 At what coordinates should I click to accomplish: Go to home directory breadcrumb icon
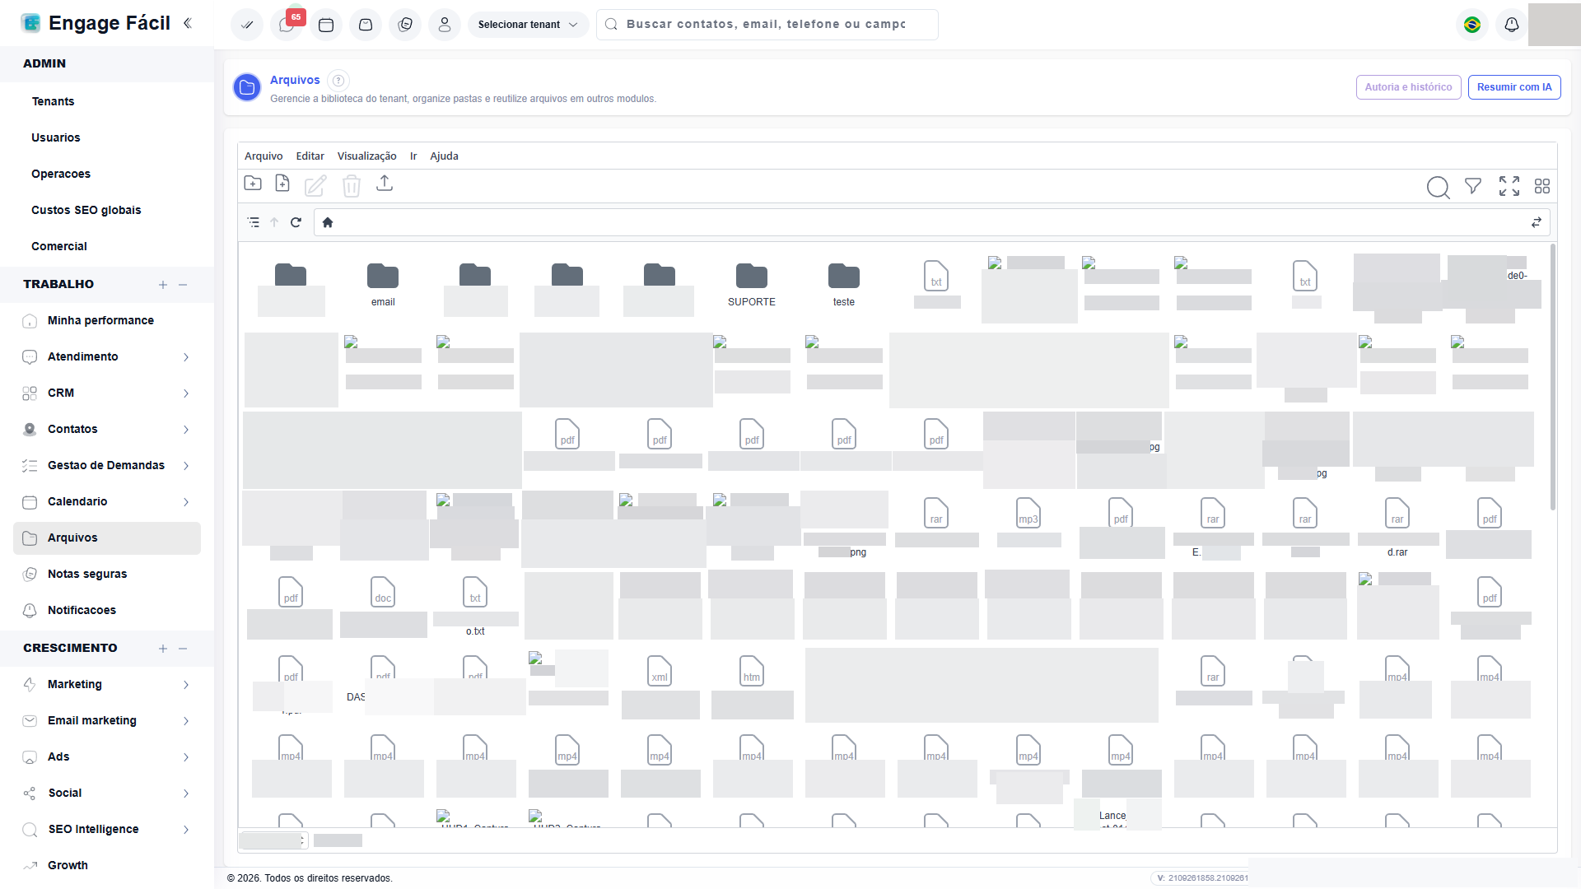tap(328, 222)
